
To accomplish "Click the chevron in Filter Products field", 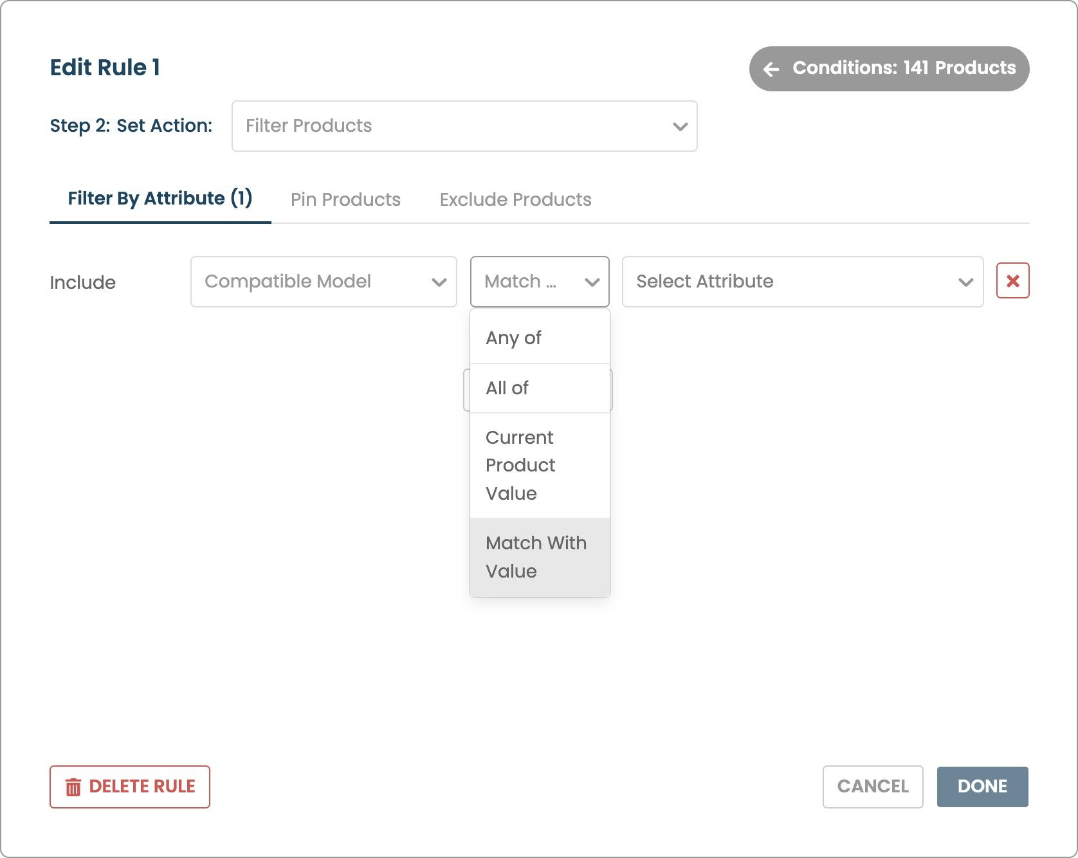I will (680, 126).
